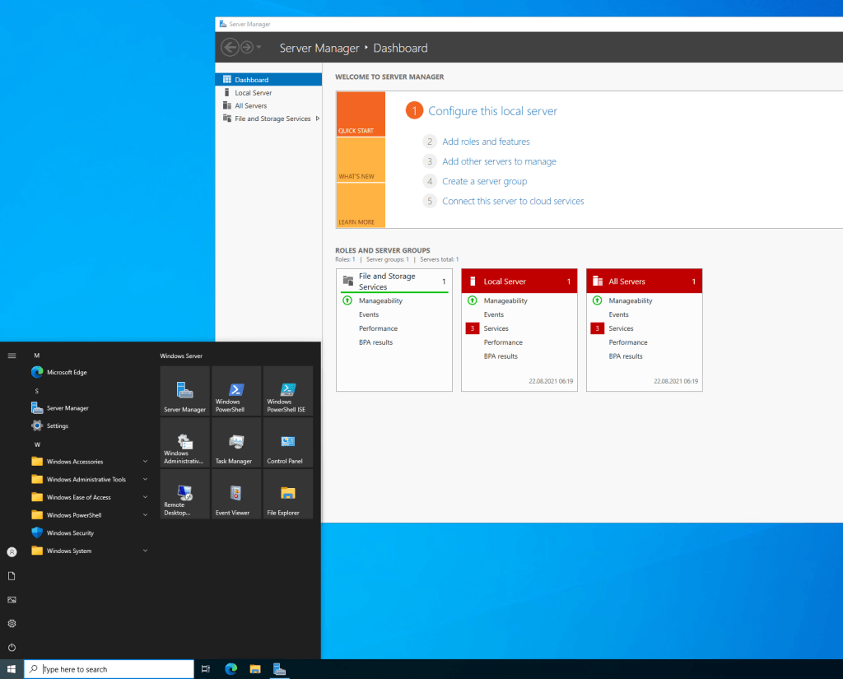The height and width of the screenshot is (679, 843).
Task: Click Add other servers to manage
Action: pyautogui.click(x=499, y=161)
